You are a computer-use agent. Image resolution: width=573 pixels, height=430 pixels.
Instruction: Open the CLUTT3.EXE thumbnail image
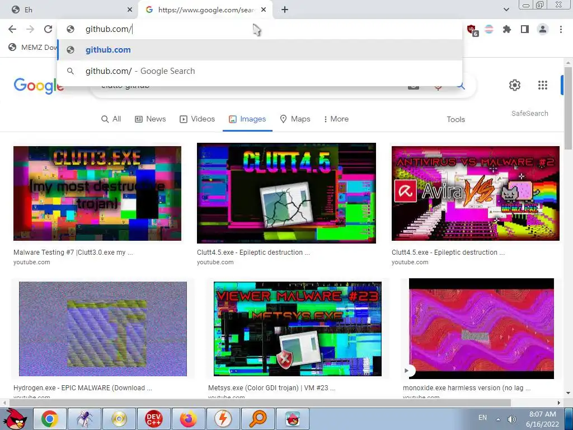point(97,193)
